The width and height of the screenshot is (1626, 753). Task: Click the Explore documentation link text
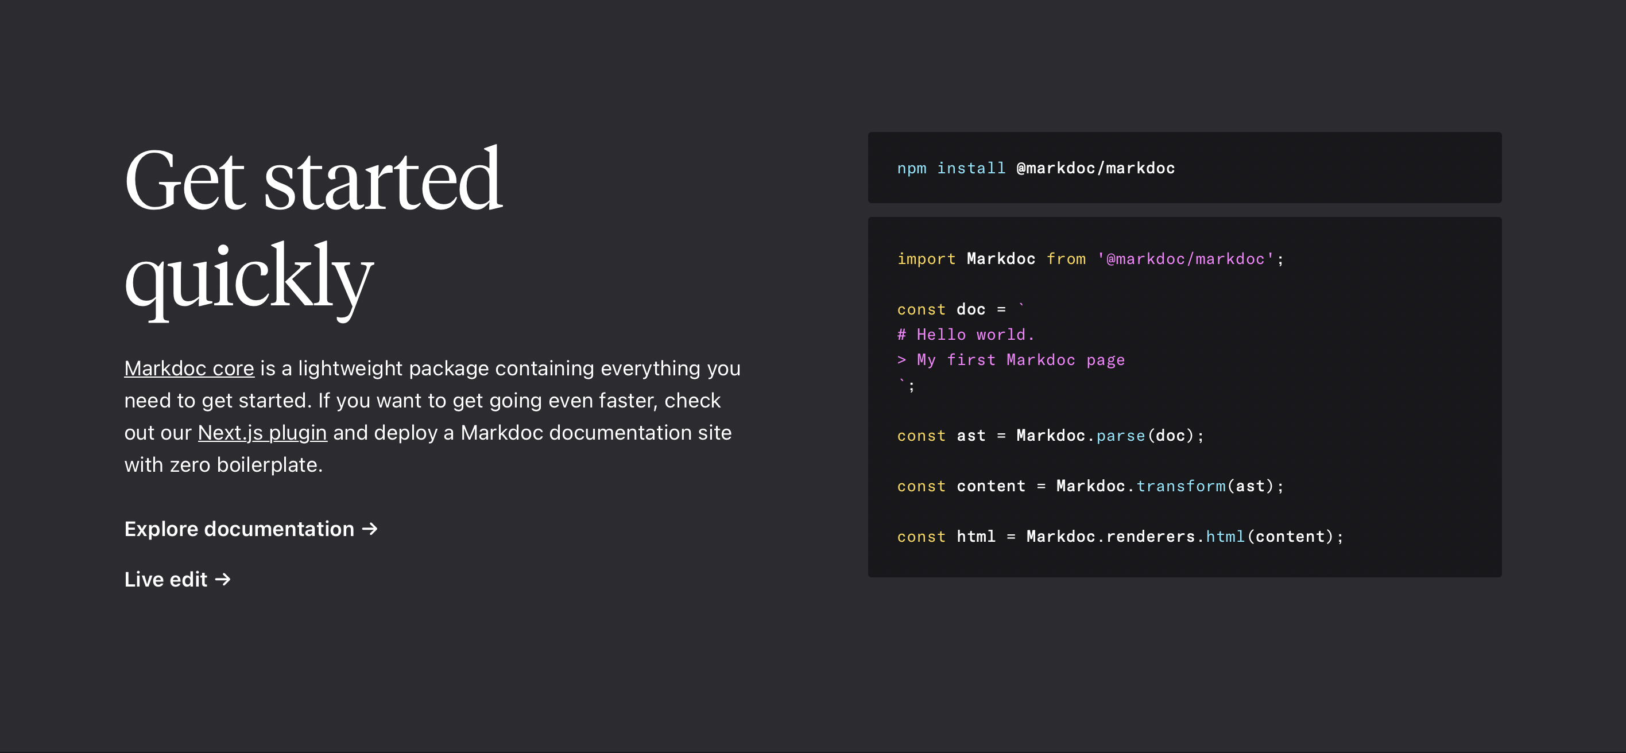239,529
